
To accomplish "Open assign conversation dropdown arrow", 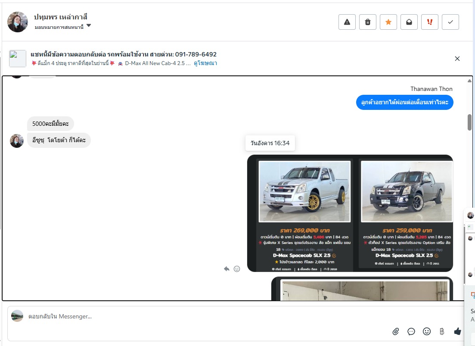I will (x=89, y=26).
